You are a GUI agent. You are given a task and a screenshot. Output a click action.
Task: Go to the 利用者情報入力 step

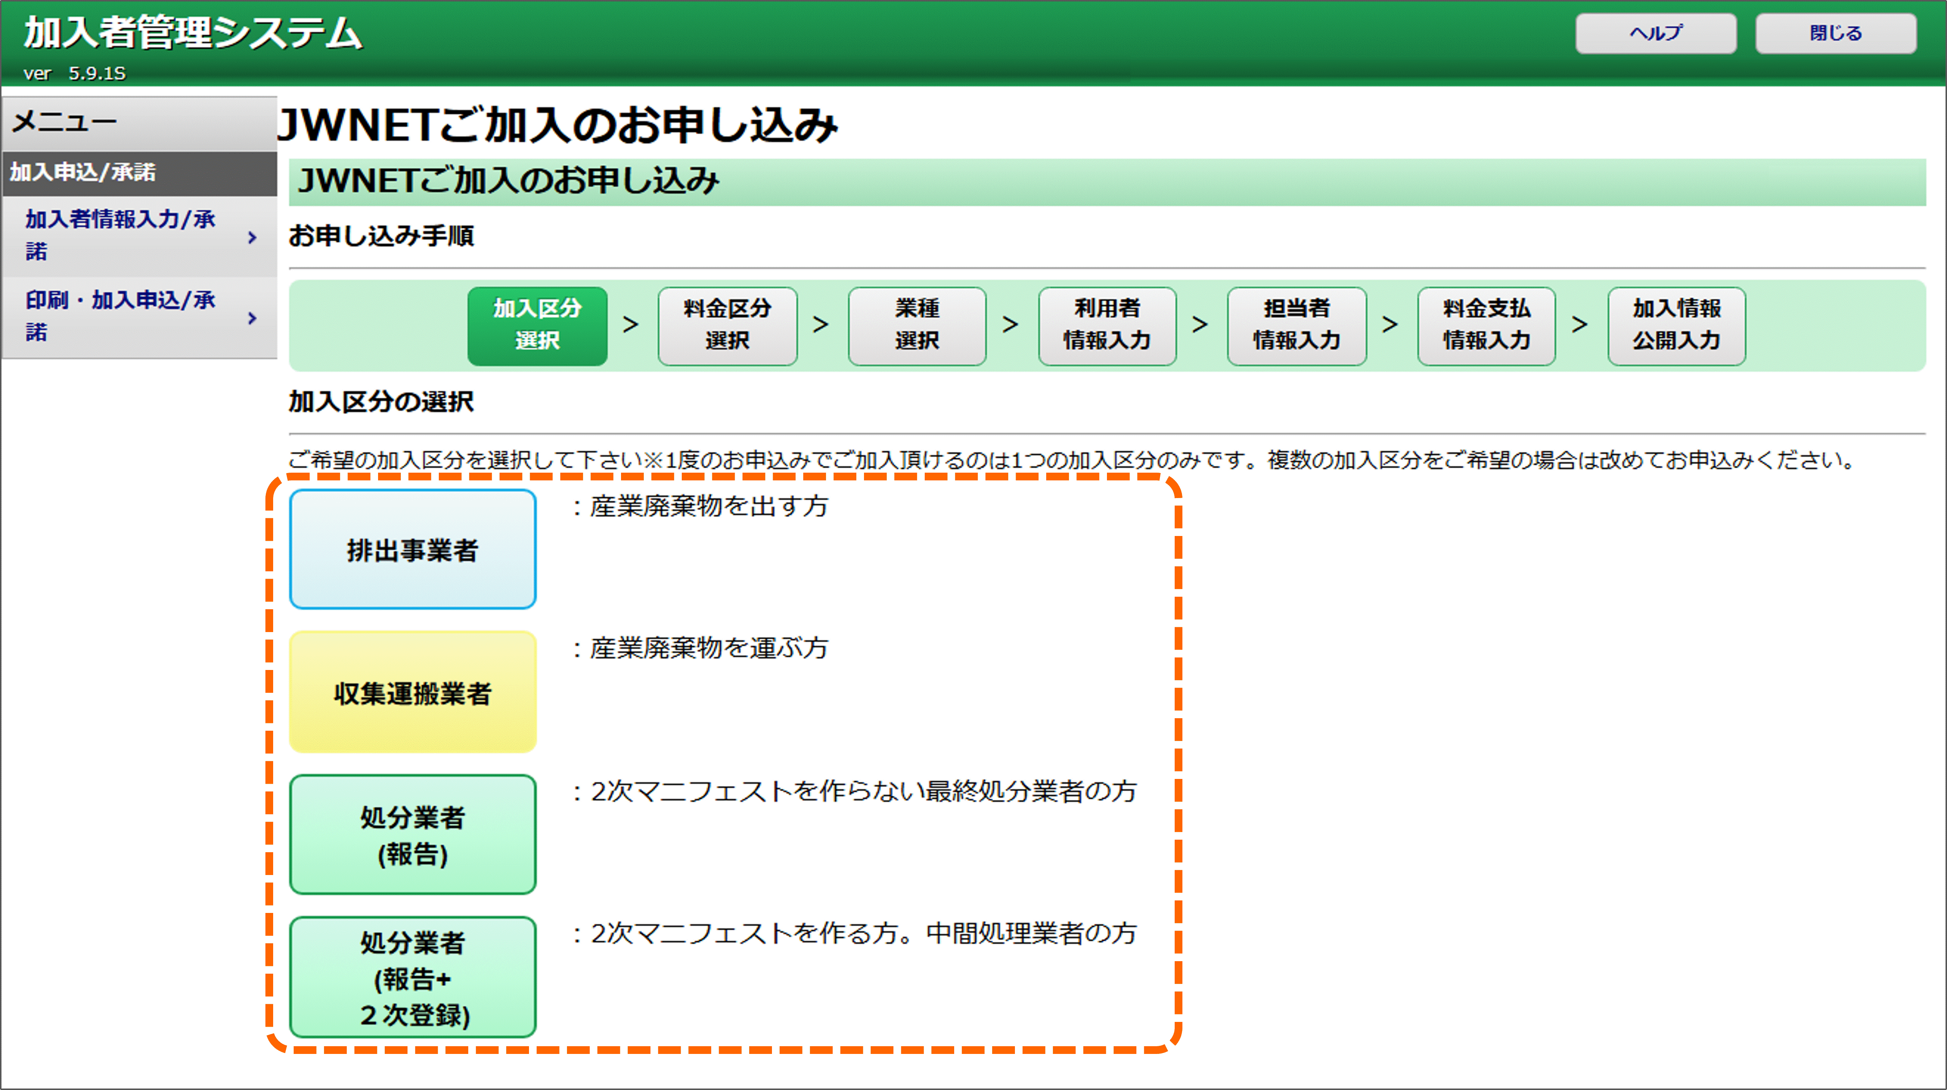point(1107,326)
